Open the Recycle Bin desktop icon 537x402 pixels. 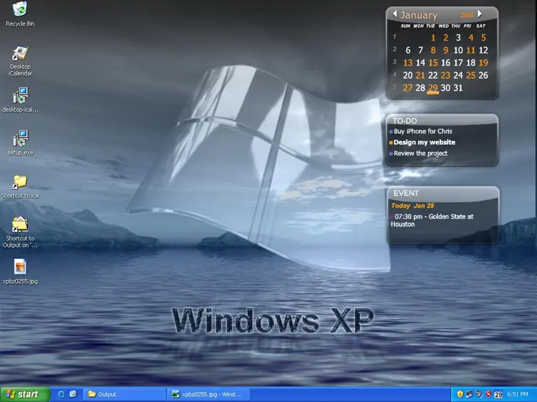click(x=20, y=10)
